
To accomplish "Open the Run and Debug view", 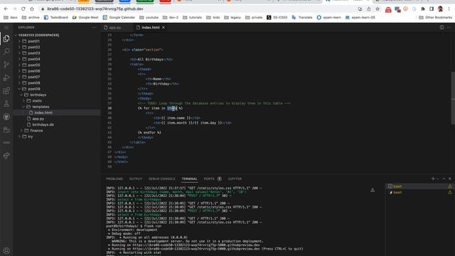I will (x=6, y=78).
